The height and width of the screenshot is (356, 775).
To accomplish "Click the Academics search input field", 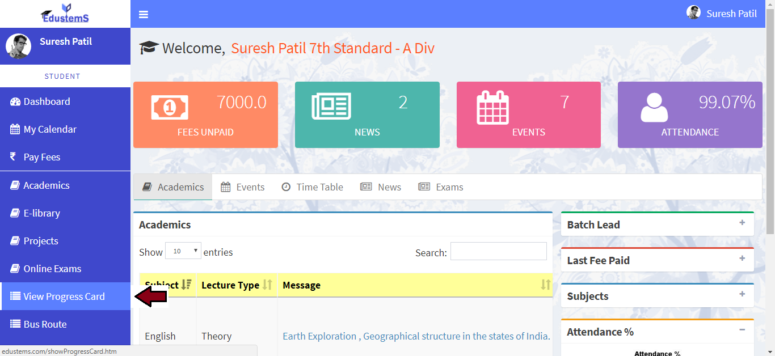I will (x=498, y=252).
